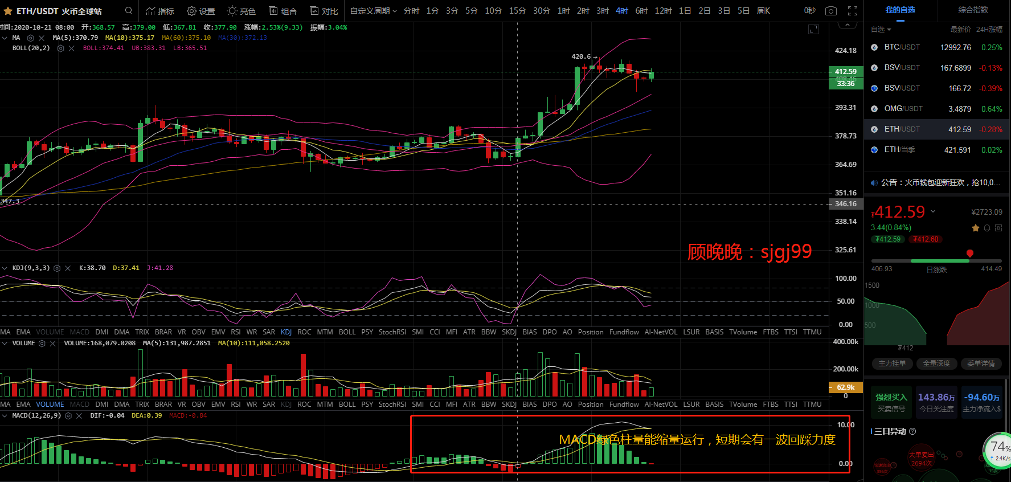
Task: Switch theme with the 亮色 button
Action: [242, 11]
